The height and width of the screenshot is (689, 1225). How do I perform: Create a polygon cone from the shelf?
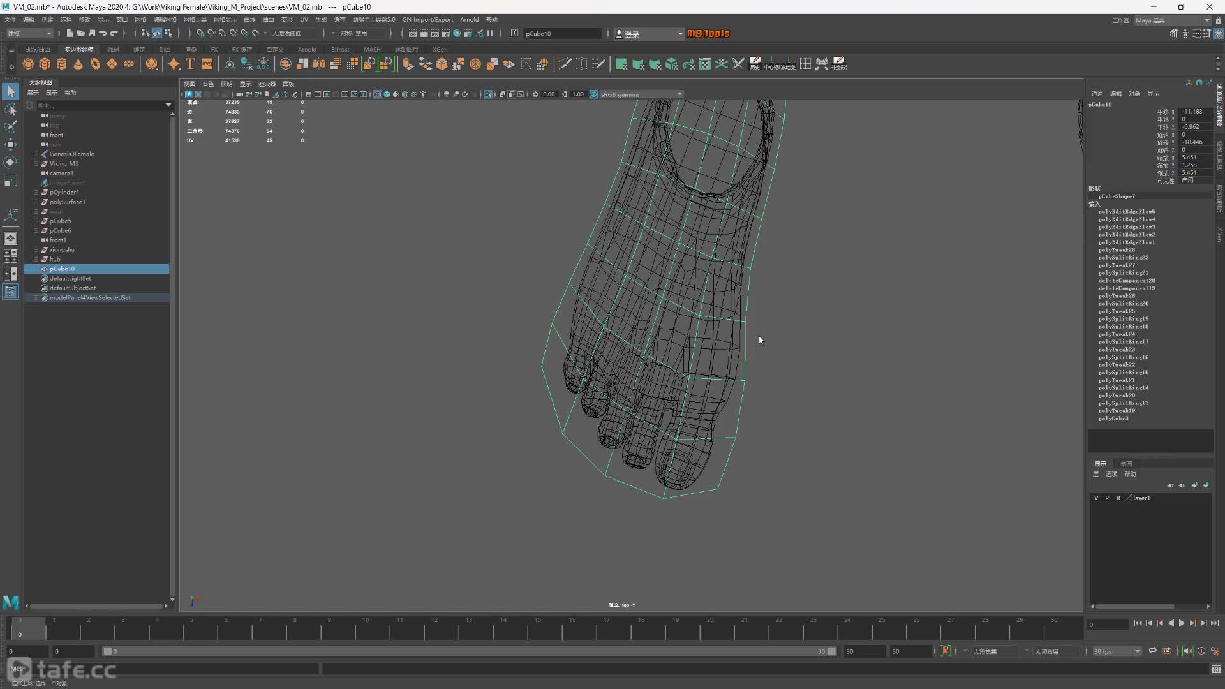click(x=78, y=64)
